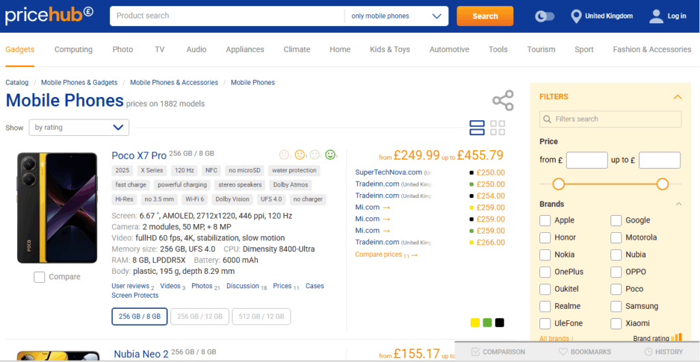Click the 'from £' price input

point(587,160)
